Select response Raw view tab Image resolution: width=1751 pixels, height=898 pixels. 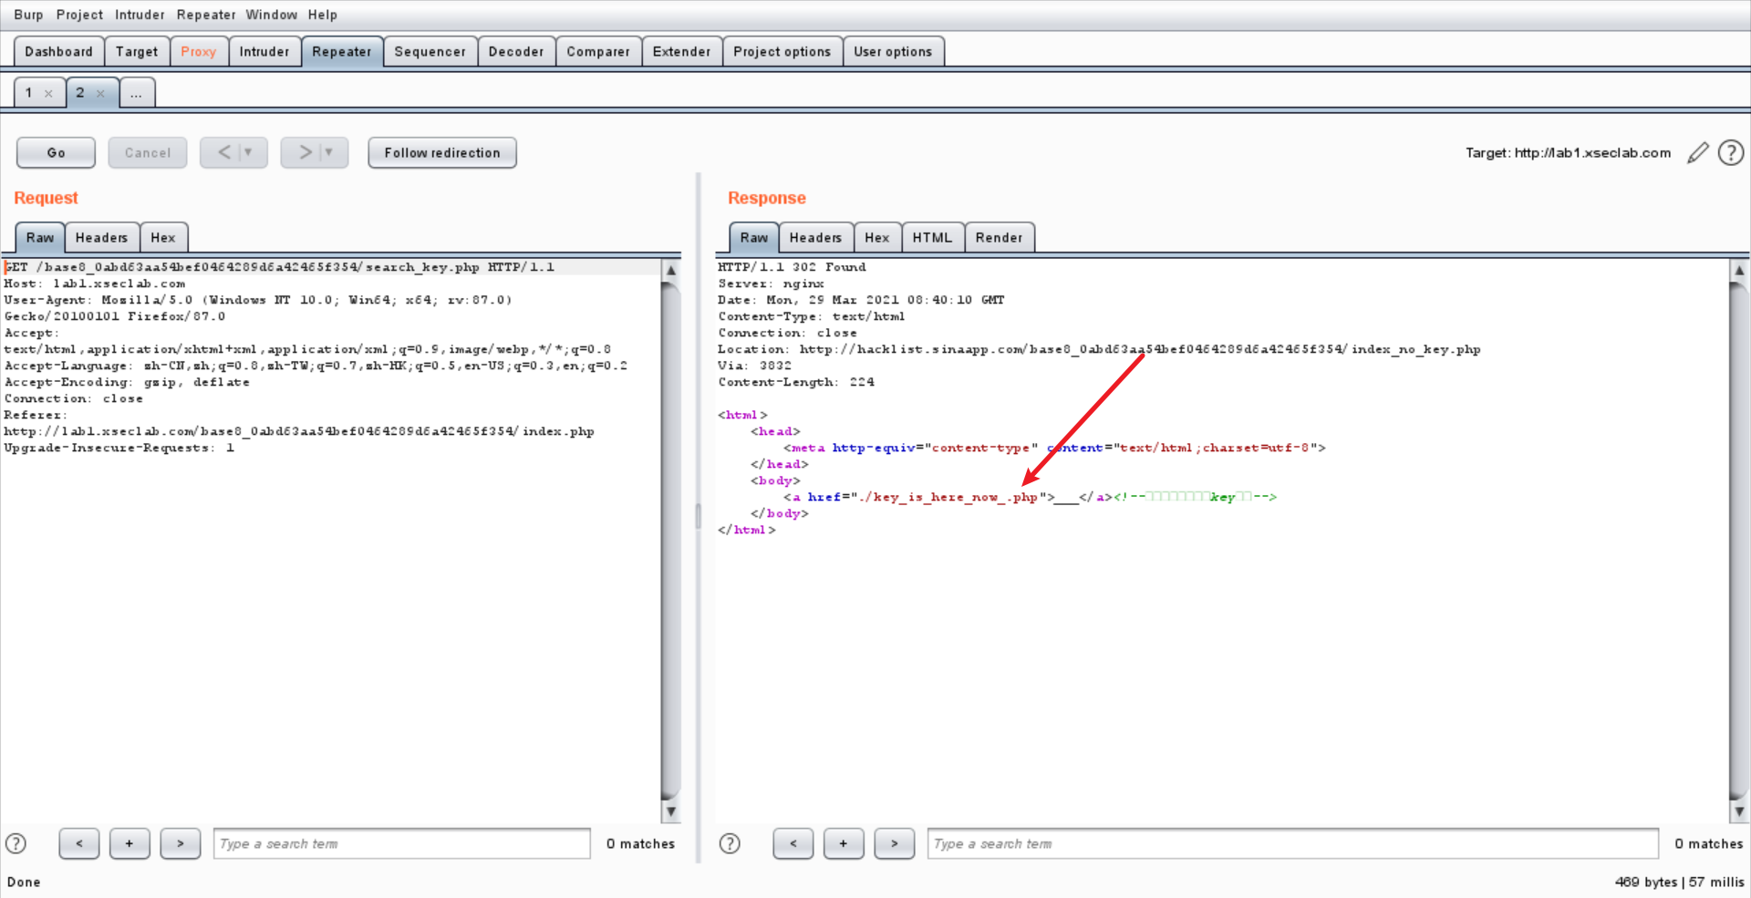(754, 237)
